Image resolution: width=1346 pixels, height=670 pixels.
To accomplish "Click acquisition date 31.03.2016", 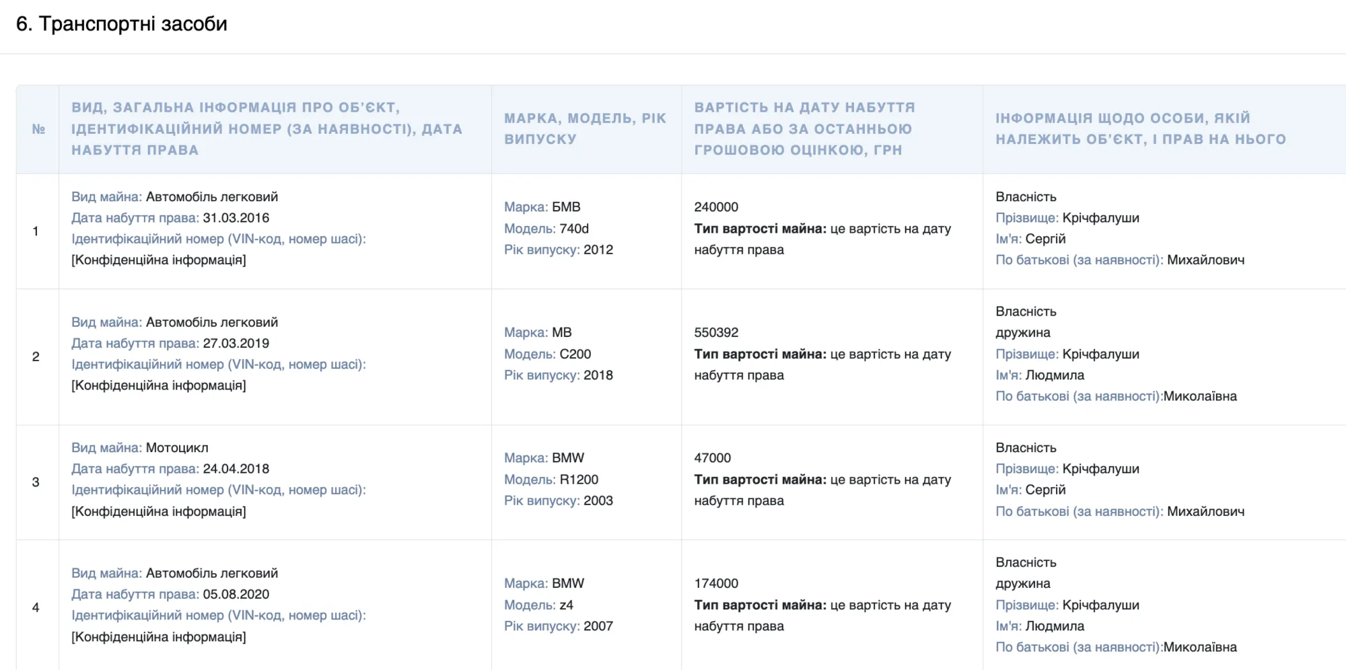I will pyautogui.click(x=236, y=218).
